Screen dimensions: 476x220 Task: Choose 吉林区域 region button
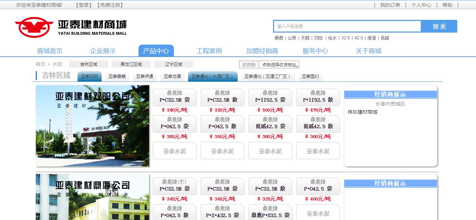click(89, 64)
